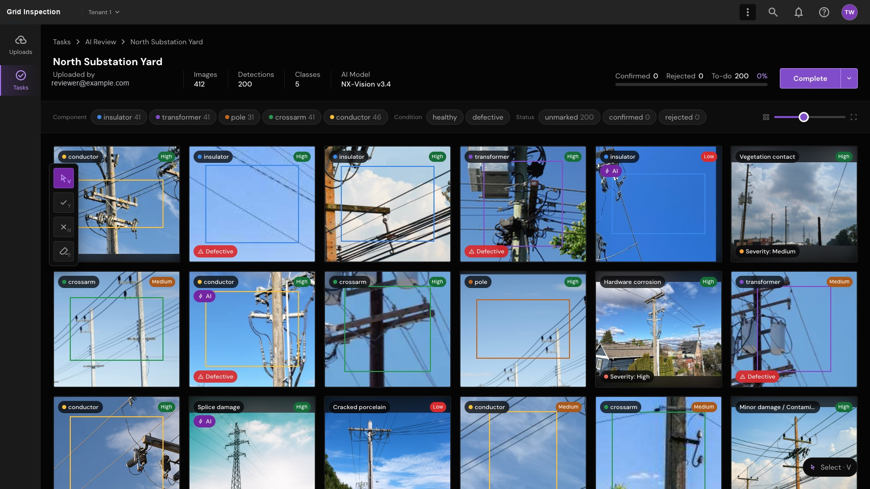Open the Uploads section in sidebar
The width and height of the screenshot is (870, 489).
(x=20, y=45)
